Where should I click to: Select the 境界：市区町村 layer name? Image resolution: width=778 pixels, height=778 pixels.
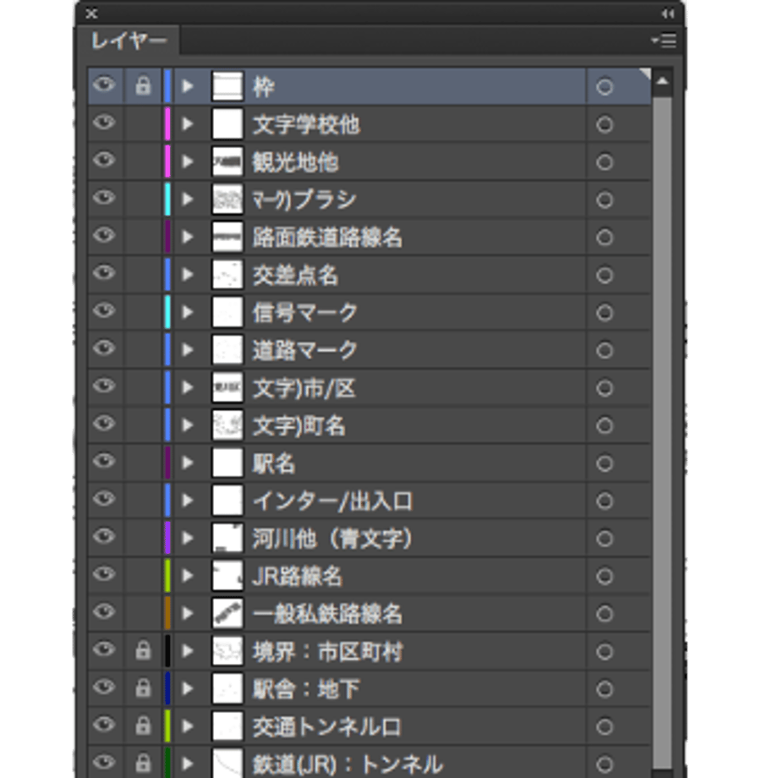327,652
